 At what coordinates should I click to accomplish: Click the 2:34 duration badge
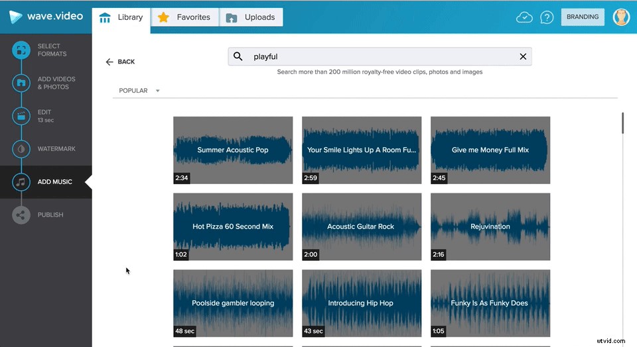click(182, 178)
